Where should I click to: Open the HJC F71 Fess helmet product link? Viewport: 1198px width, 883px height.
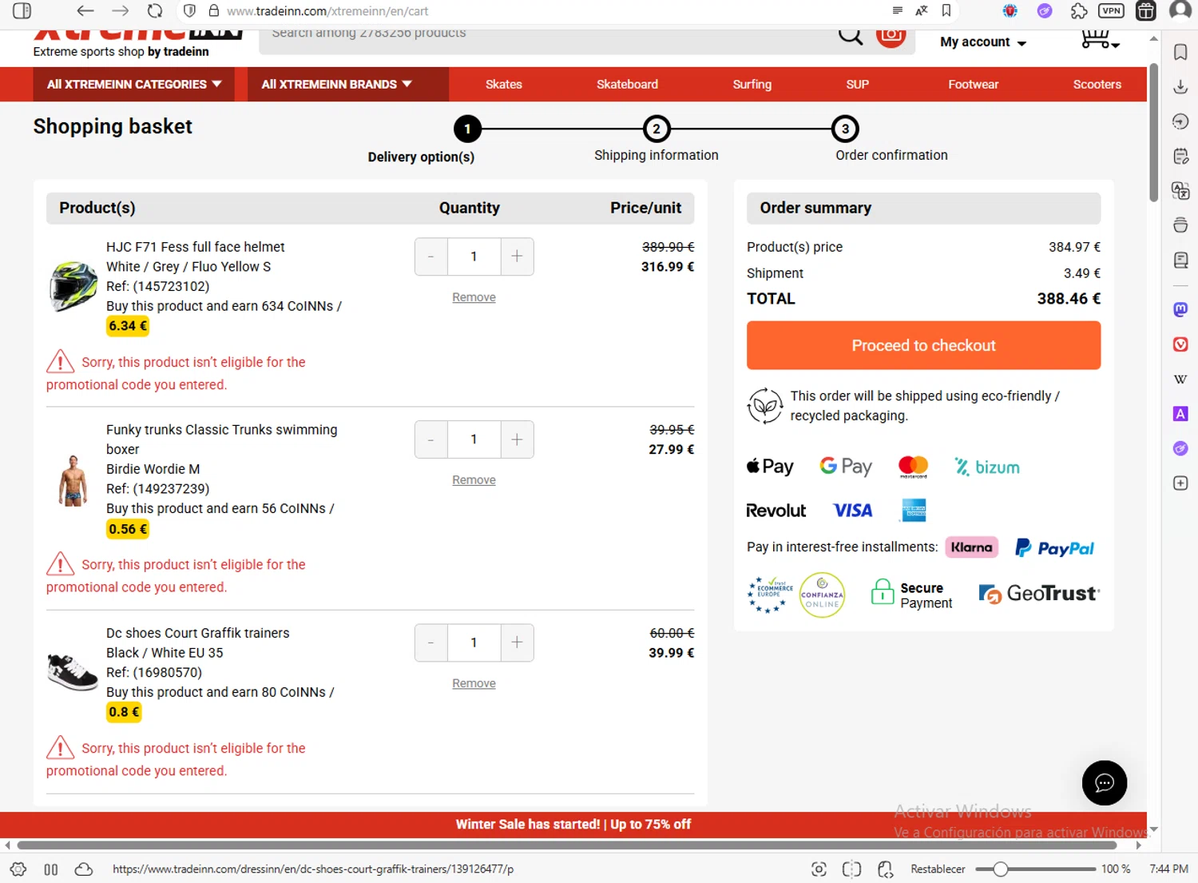[196, 247]
